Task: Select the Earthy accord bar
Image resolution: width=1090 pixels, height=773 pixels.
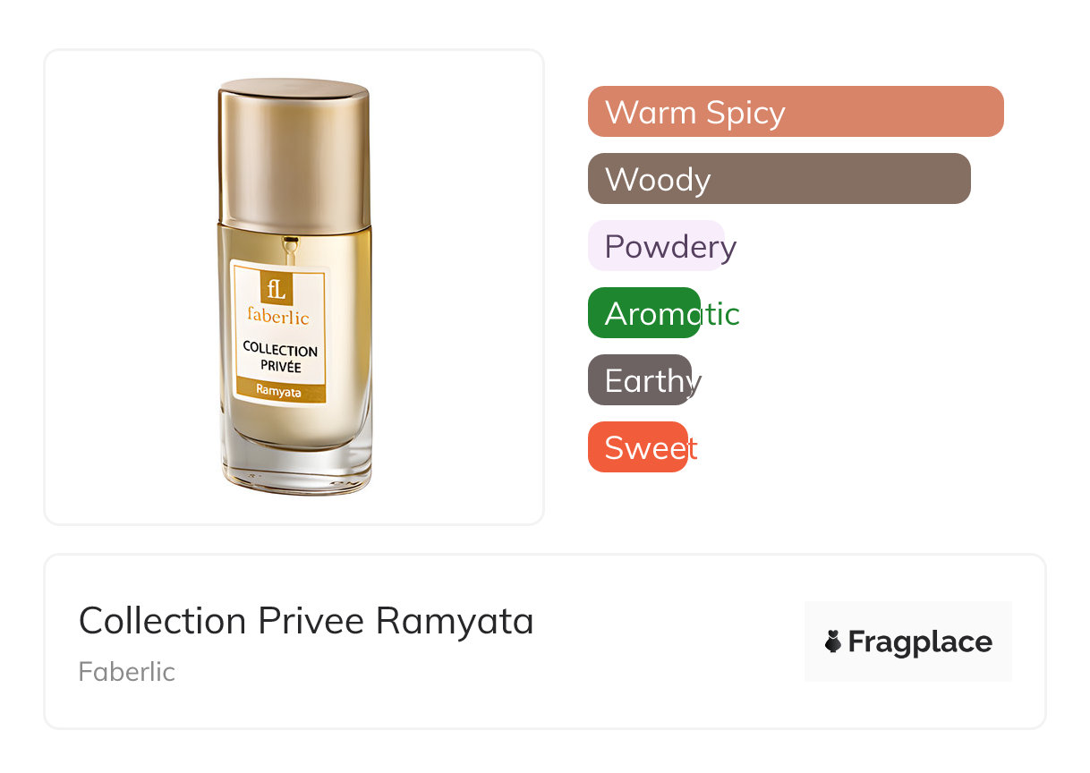Action: tap(639, 380)
